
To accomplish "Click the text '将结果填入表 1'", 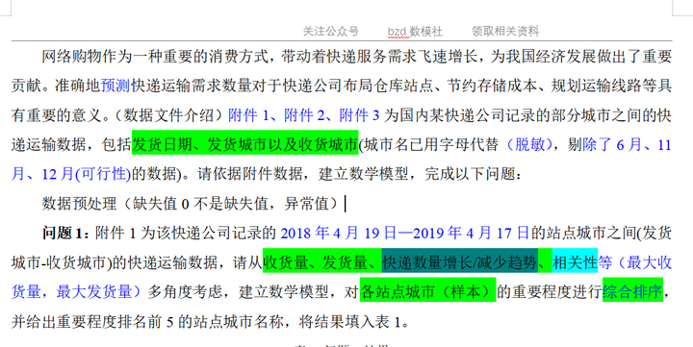I will [349, 321].
